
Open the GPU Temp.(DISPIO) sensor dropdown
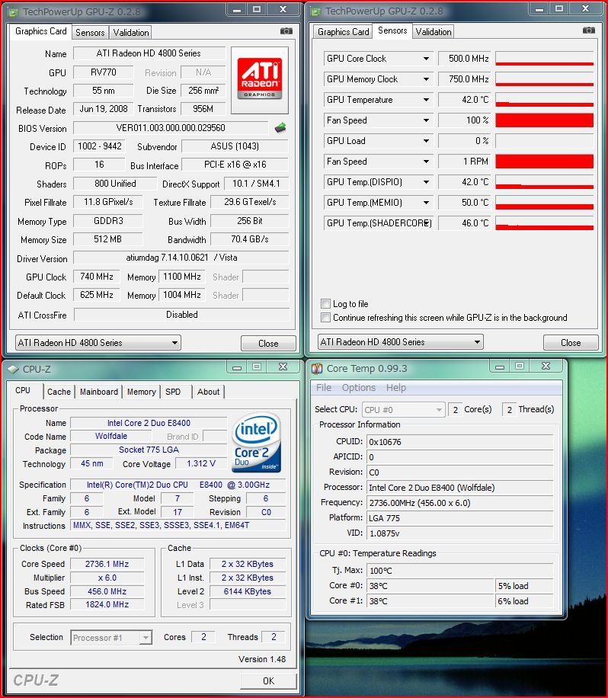pos(426,182)
